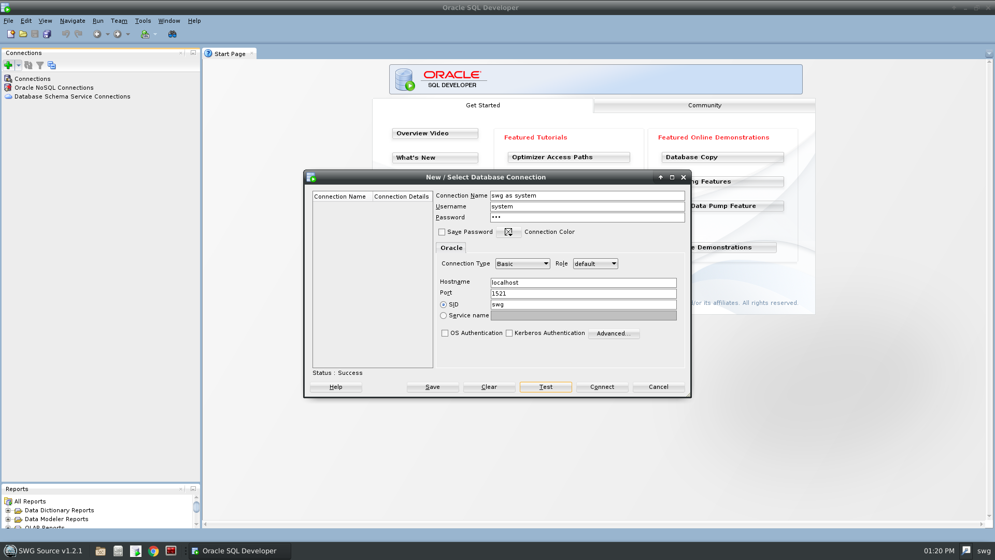
Task: Click SQL Developer launcher icon in taskbar
Action: click(x=136, y=551)
